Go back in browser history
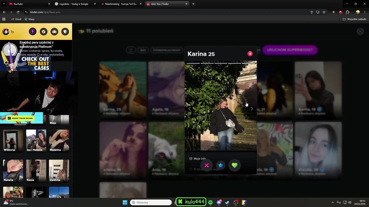 point(4,12)
